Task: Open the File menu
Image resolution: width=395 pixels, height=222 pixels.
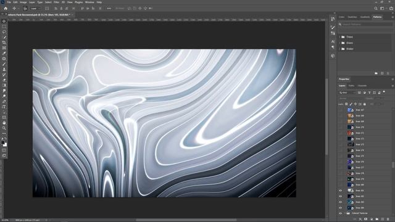Action: [x=9, y=2]
